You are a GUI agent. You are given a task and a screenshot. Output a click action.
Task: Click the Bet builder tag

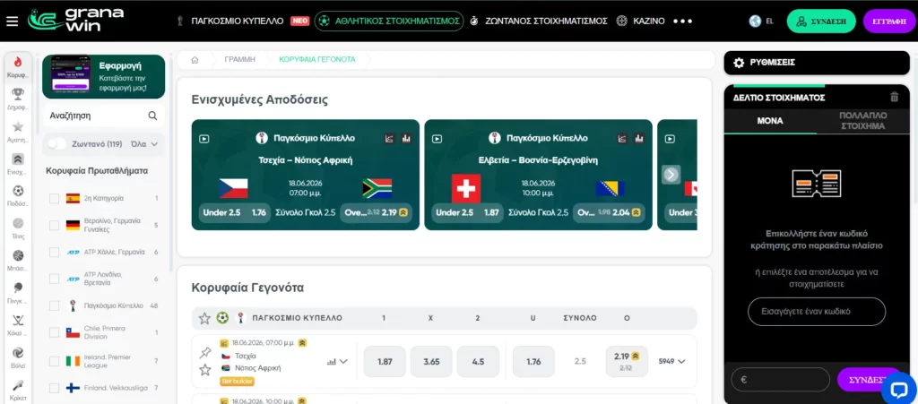(x=237, y=382)
